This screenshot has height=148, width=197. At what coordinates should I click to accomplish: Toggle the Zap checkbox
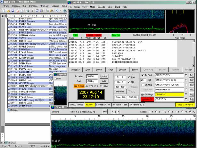click(x=129, y=77)
